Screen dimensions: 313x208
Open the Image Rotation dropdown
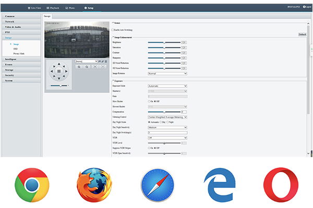coord(167,73)
